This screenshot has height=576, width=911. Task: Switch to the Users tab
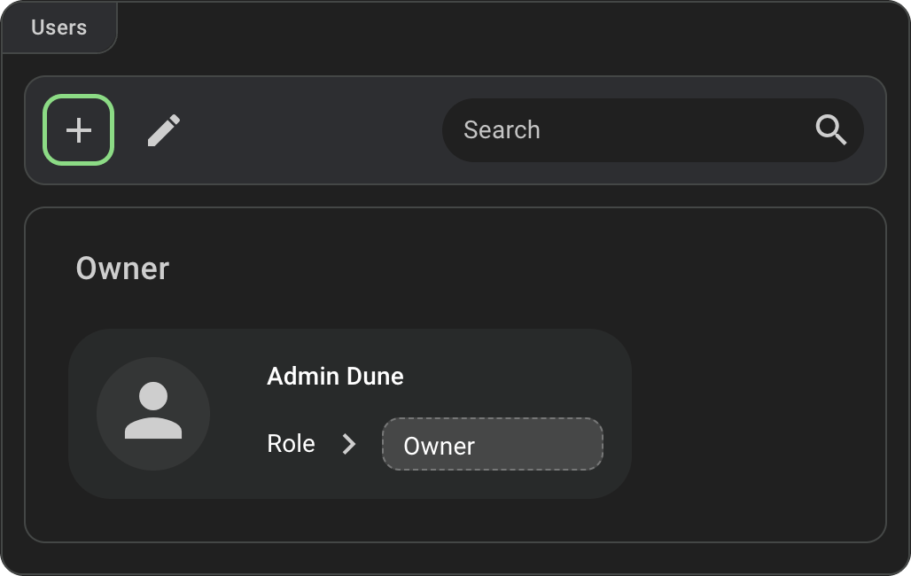pyautogui.click(x=59, y=27)
